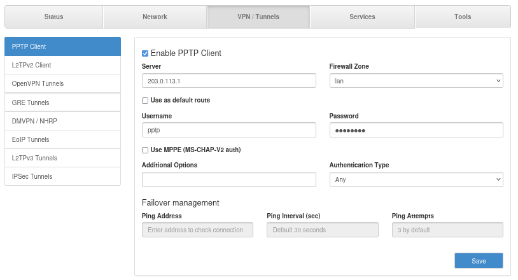
Task: Toggle the Enable PPTP Client checkbox
Action: point(145,53)
